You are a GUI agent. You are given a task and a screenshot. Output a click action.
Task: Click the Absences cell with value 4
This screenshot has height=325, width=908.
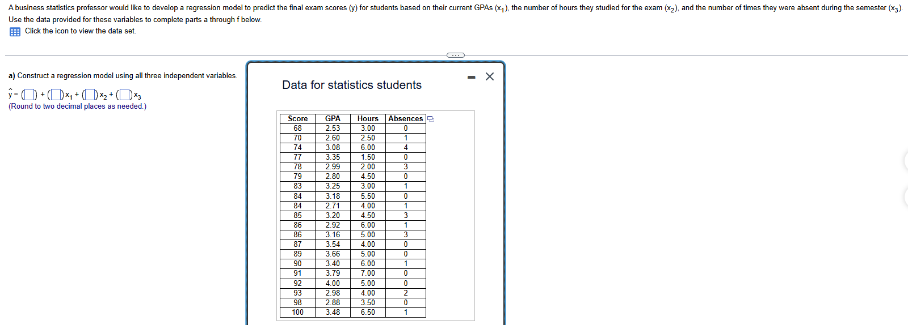pos(406,148)
